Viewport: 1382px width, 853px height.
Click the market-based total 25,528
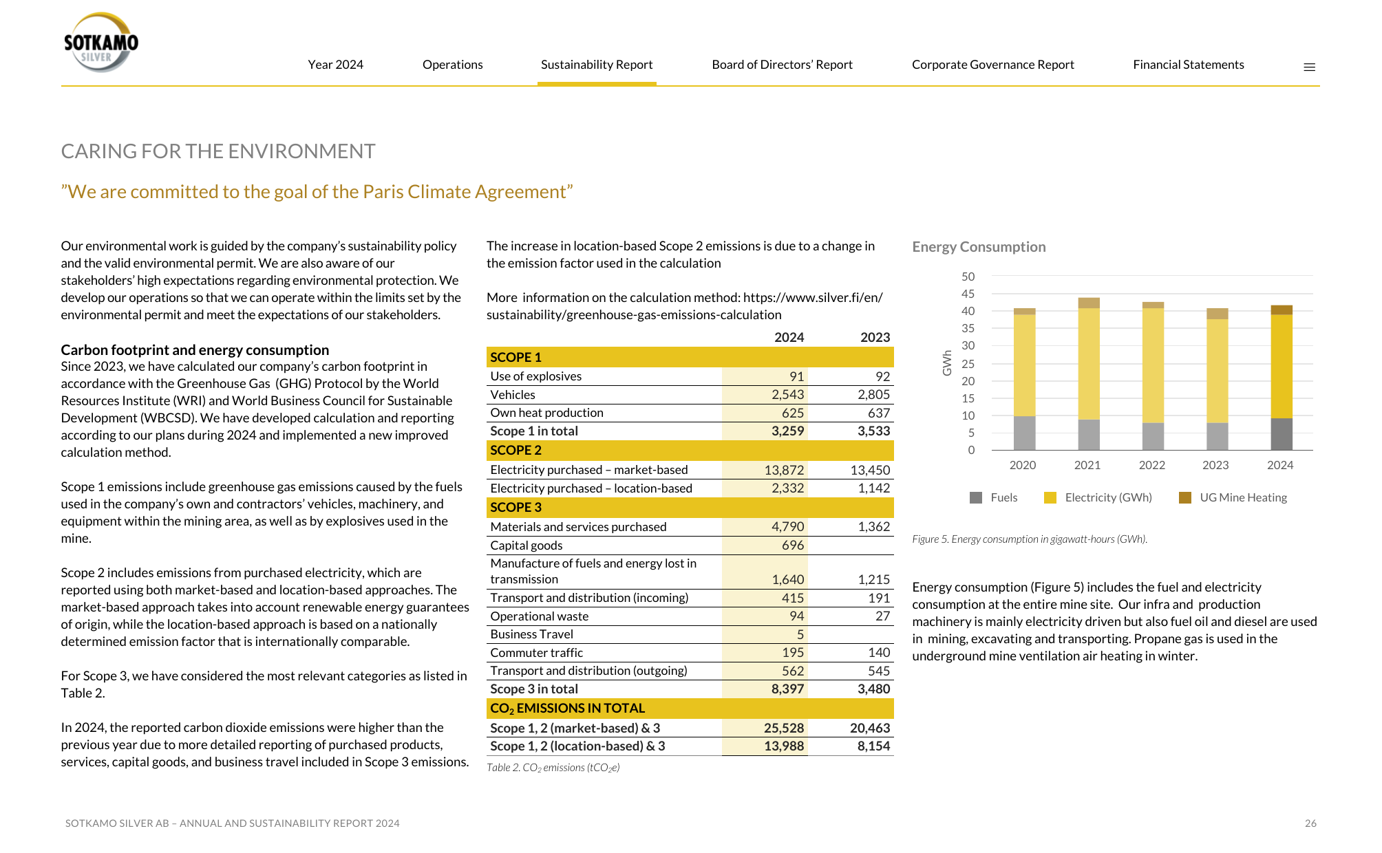coord(784,728)
